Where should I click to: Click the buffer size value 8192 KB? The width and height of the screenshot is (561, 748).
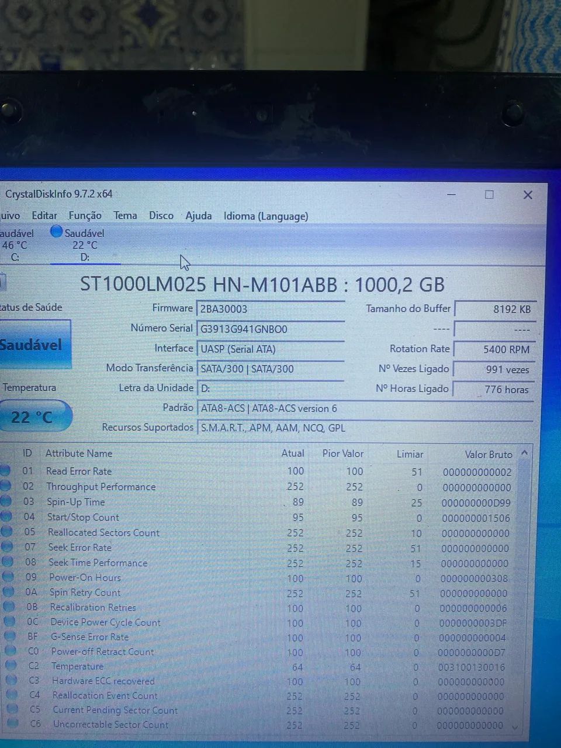(x=494, y=309)
